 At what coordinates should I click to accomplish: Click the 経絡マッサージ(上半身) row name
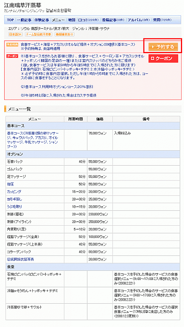[25, 244]
